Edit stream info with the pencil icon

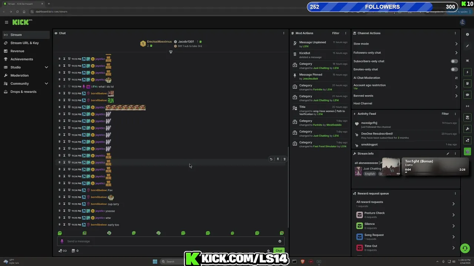pyautogui.click(x=448, y=154)
